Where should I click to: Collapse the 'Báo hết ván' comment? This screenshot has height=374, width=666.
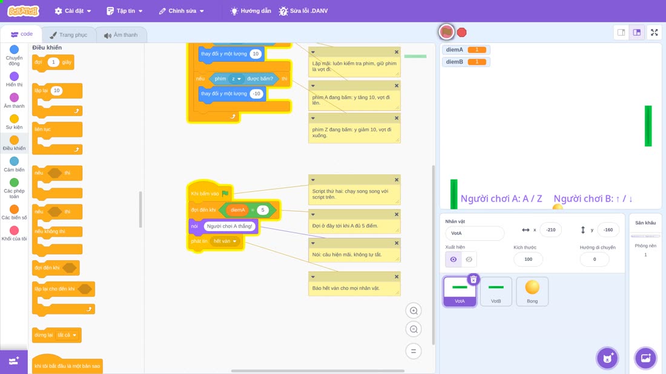(x=313, y=277)
